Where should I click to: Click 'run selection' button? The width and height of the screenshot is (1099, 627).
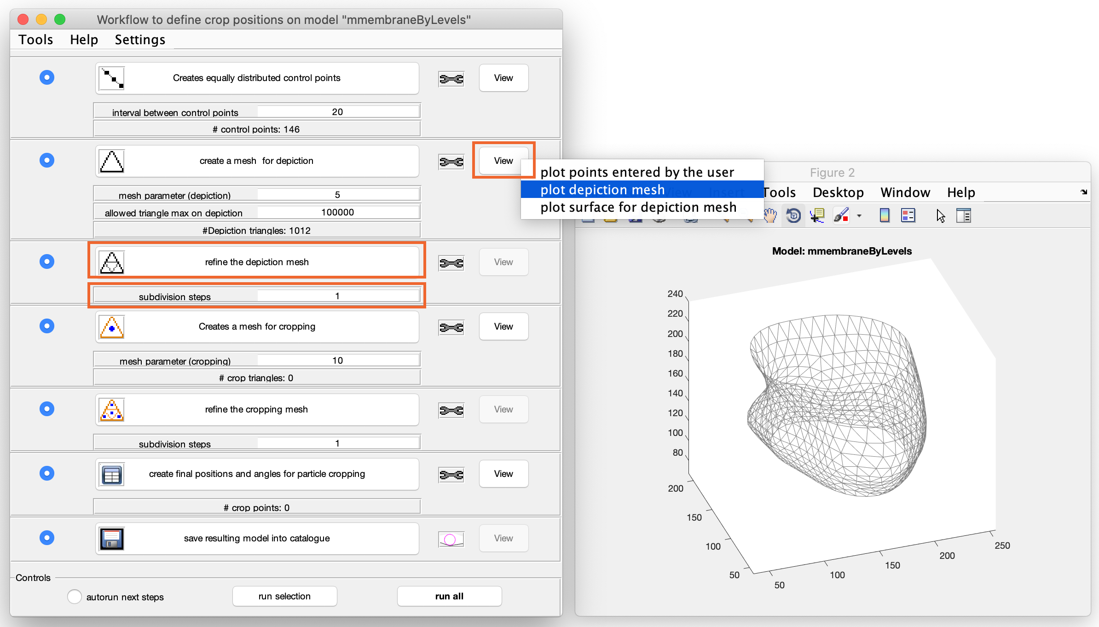pyautogui.click(x=284, y=596)
